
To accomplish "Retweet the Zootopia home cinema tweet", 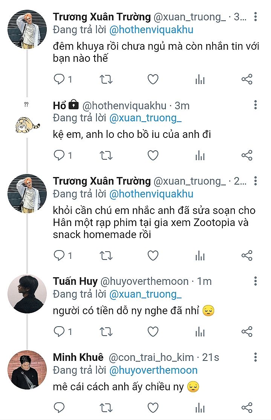I will pos(106,256).
